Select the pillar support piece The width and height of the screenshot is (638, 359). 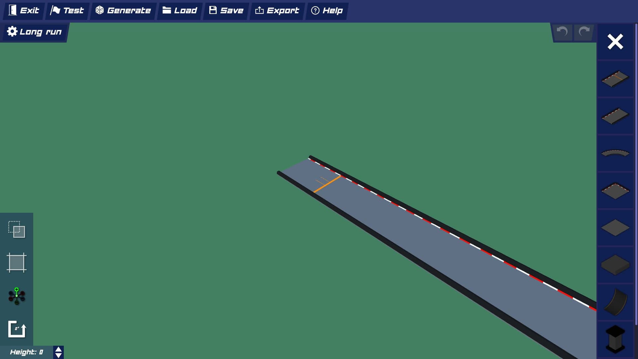615,339
